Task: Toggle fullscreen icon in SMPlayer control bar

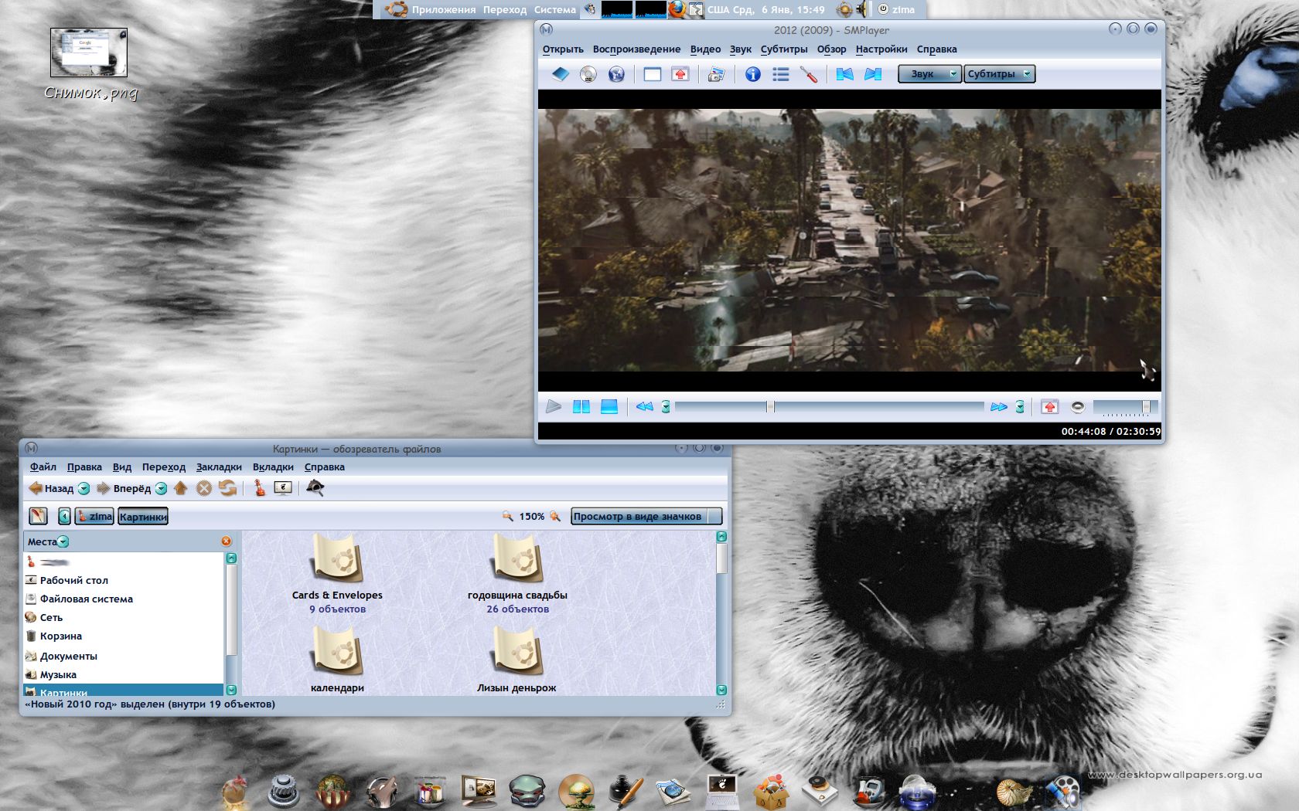Action: pos(1049,406)
